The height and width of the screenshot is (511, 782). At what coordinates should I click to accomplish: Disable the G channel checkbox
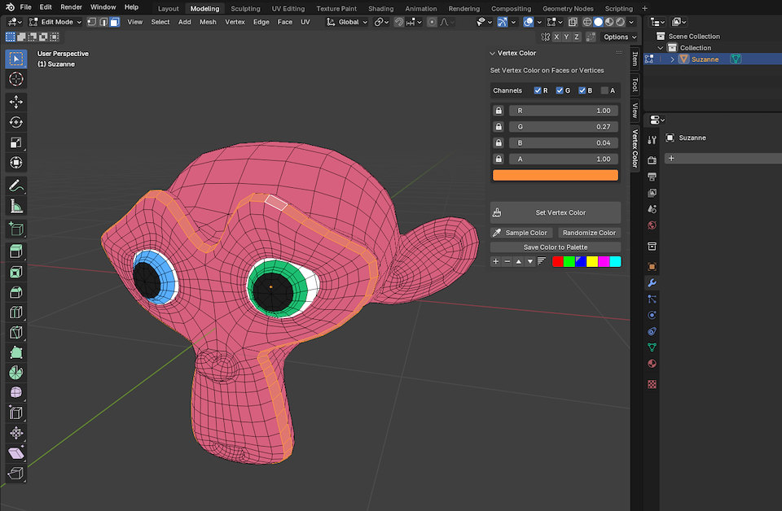pos(559,90)
